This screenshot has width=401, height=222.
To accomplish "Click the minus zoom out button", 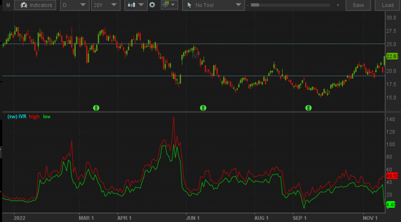I will tap(248, 5).
